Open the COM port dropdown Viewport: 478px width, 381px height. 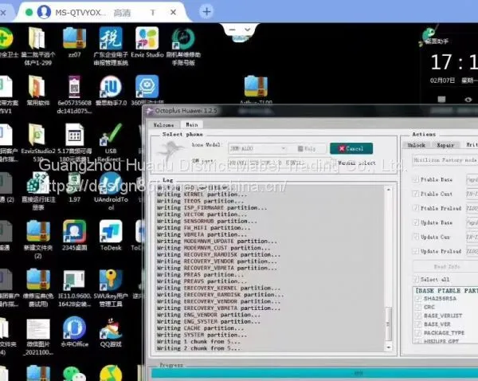point(280,163)
